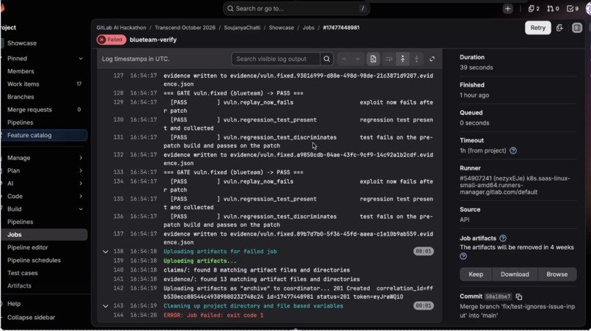Click the Job artifacts help icon
The image size is (591, 331).
point(503,238)
